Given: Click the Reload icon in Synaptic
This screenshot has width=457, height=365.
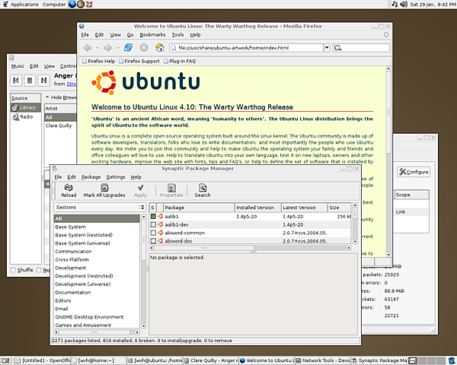Looking at the screenshot, I should point(69,188).
